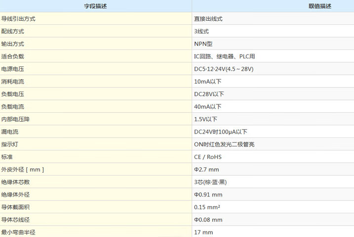Click the 最小弯曲半径 field cell
The width and height of the screenshot is (354, 237).
click(19, 232)
